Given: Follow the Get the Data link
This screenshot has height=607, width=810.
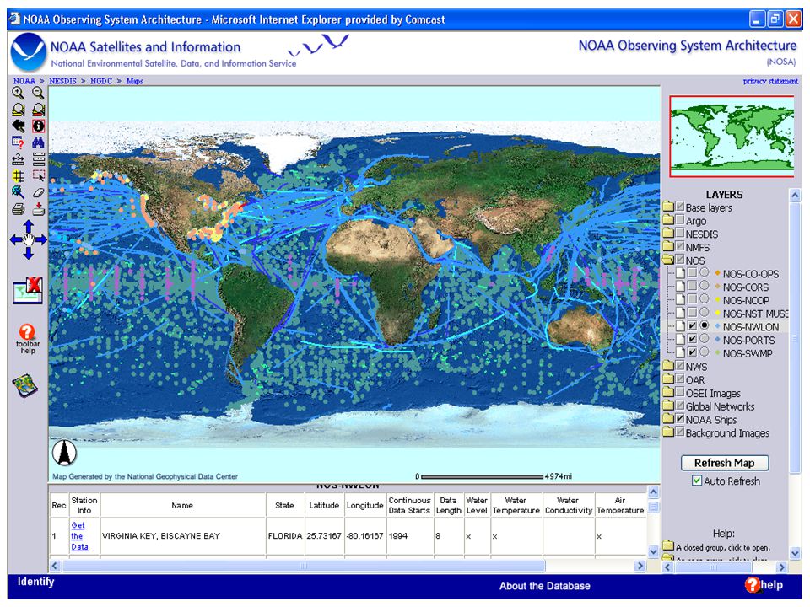Looking at the screenshot, I should pyautogui.click(x=79, y=536).
